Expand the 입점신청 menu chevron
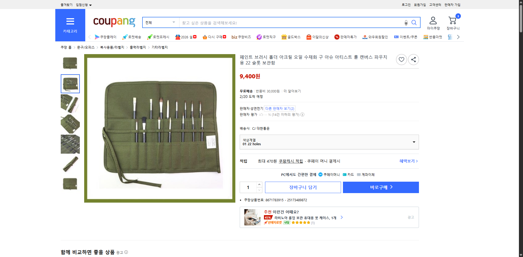Image resolution: width=523 pixels, height=257 pixels. 91,5
